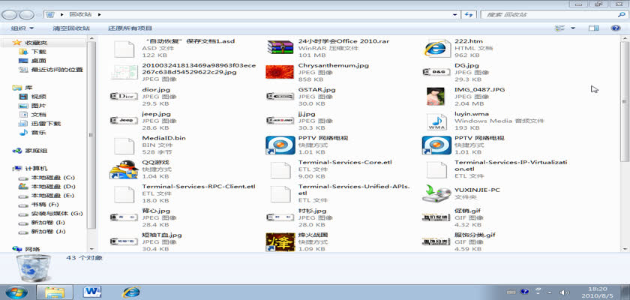Select 本地磁盘 (C:) in the navigation pane
Viewport: 630px width, 300px height.
[52, 177]
